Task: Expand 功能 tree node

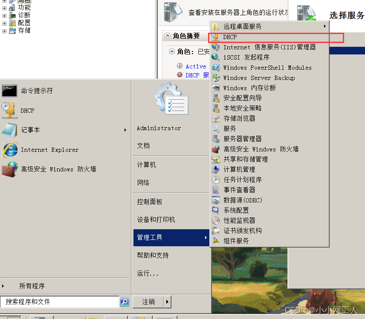Action: coord(4,8)
